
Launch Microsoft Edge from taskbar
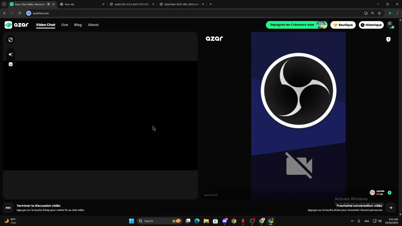coord(197,221)
